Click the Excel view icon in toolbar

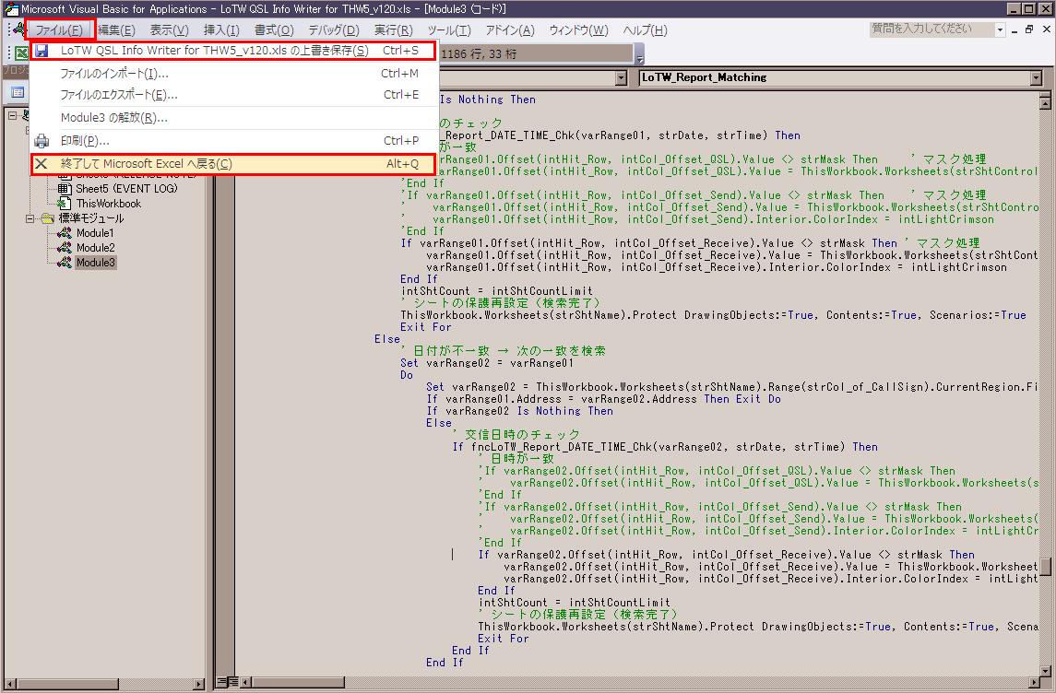[x=20, y=53]
